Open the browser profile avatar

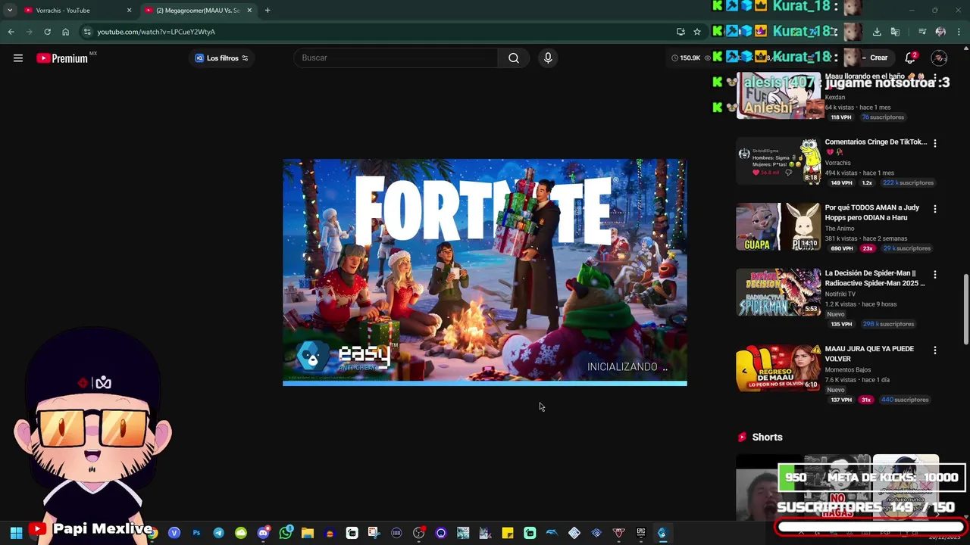tap(940, 32)
